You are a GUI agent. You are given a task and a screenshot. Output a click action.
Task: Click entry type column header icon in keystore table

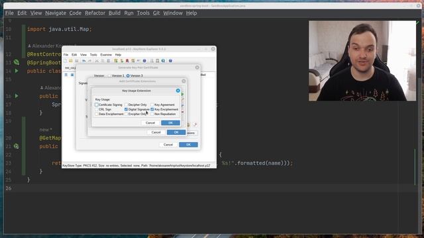(66, 75)
